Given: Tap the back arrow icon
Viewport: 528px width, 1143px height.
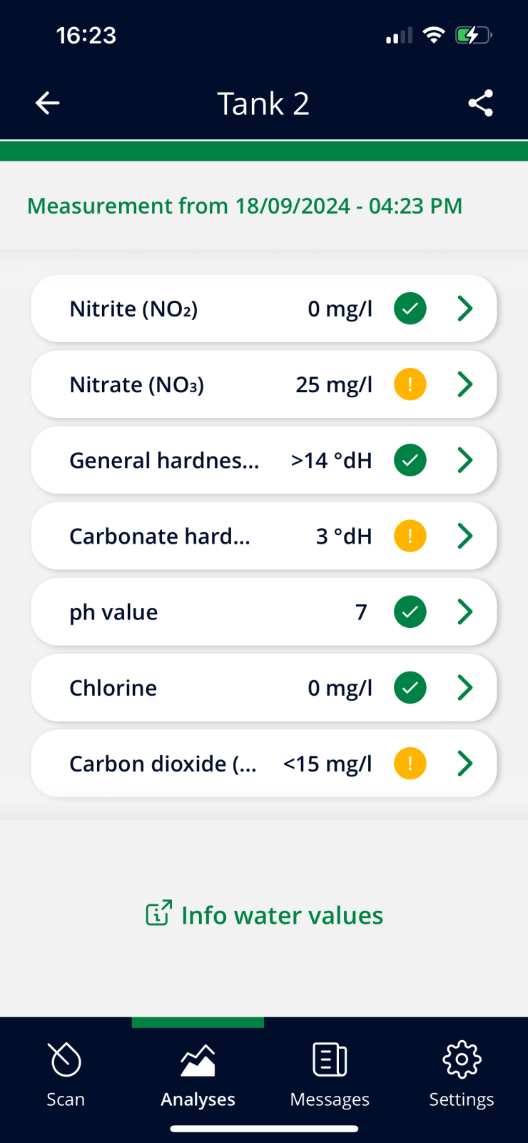Looking at the screenshot, I should coord(47,104).
